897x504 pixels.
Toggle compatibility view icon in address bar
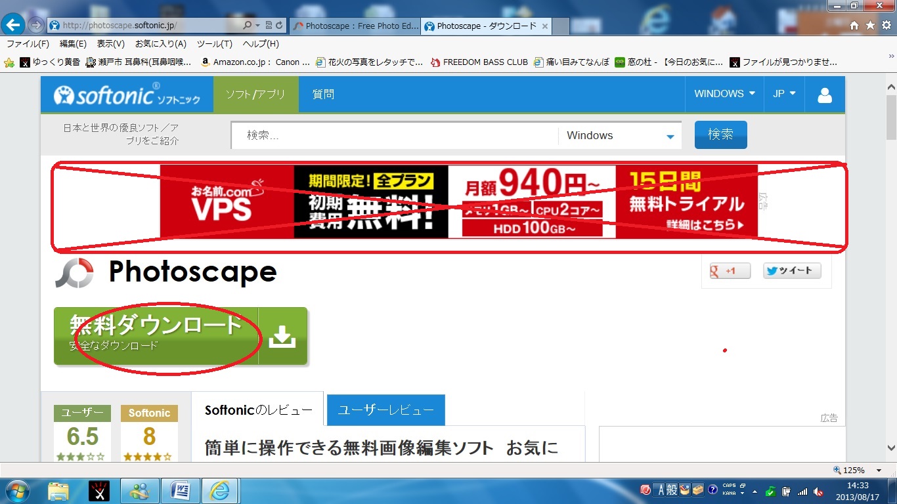(269, 25)
